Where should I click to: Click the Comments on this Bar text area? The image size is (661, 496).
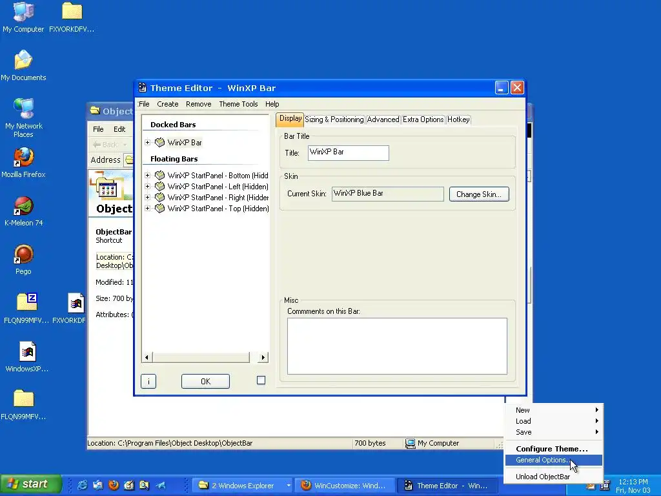(397, 346)
